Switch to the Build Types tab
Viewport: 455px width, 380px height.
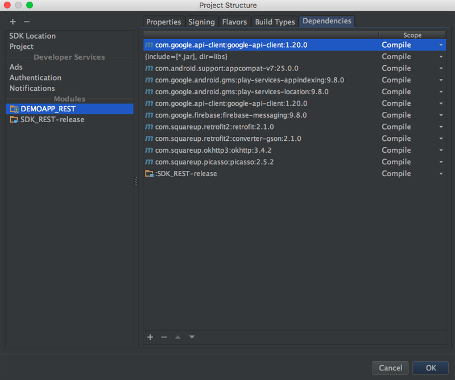point(275,22)
